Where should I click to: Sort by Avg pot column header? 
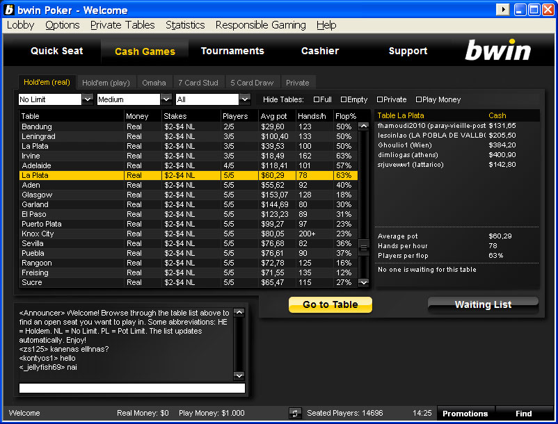point(277,116)
